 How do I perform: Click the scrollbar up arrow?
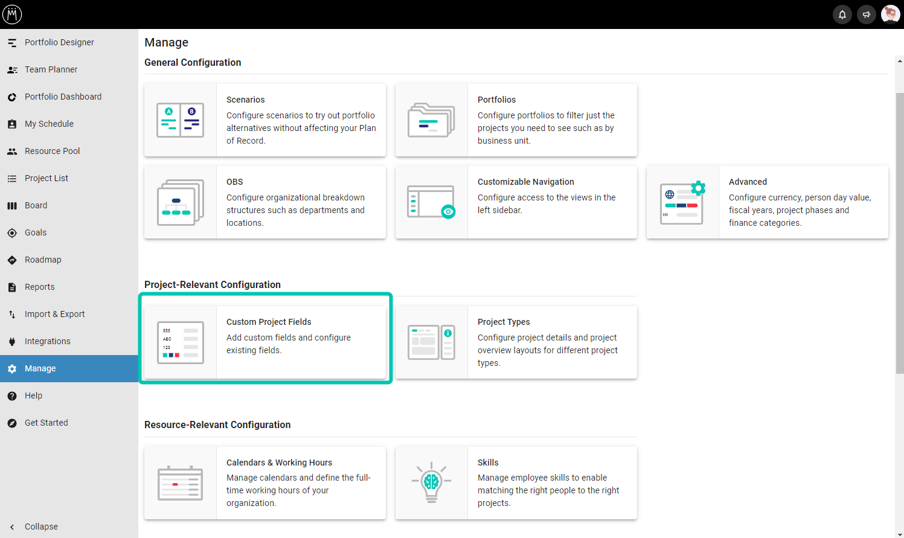click(900, 60)
